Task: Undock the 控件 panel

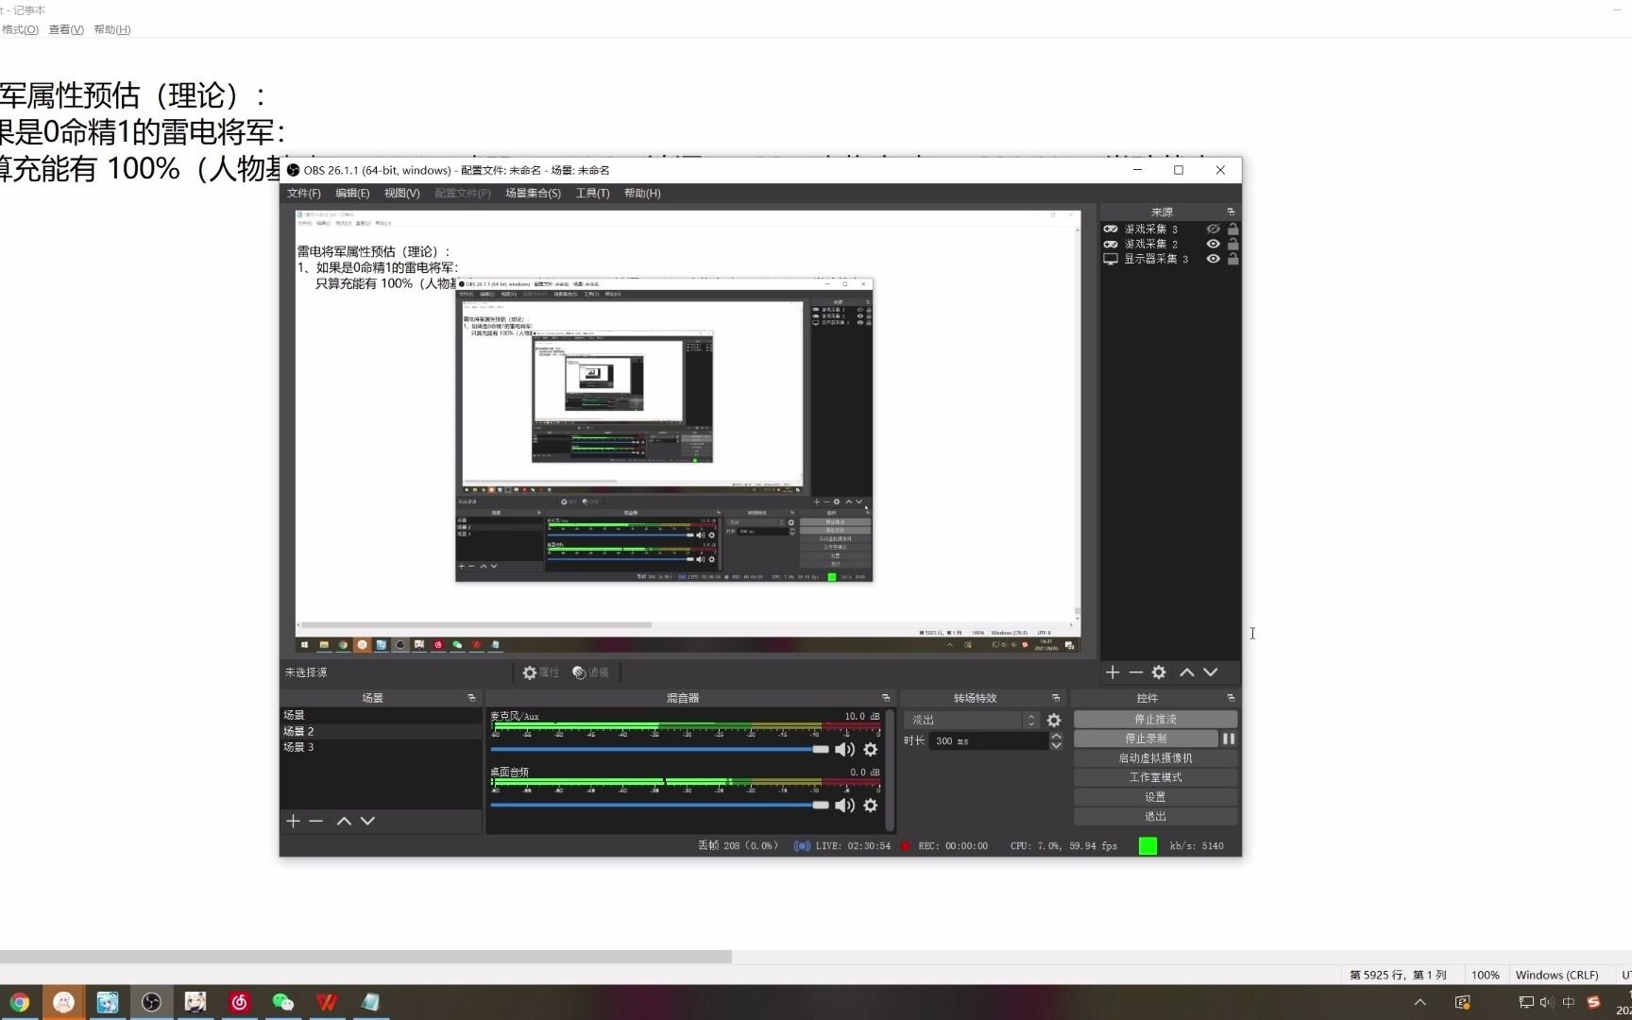Action: point(1231,698)
